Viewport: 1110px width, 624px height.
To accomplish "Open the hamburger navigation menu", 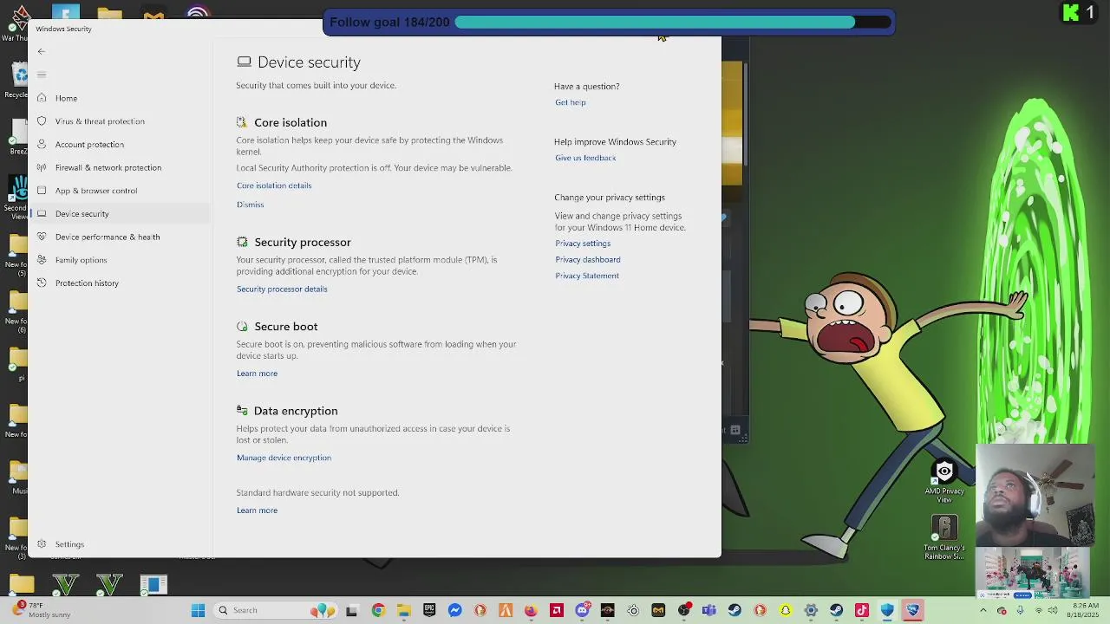I will coord(41,75).
